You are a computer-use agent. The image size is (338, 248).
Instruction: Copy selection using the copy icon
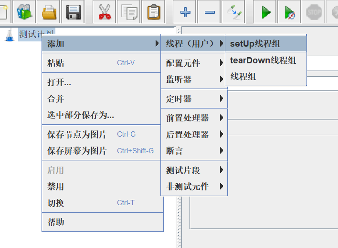point(128,12)
